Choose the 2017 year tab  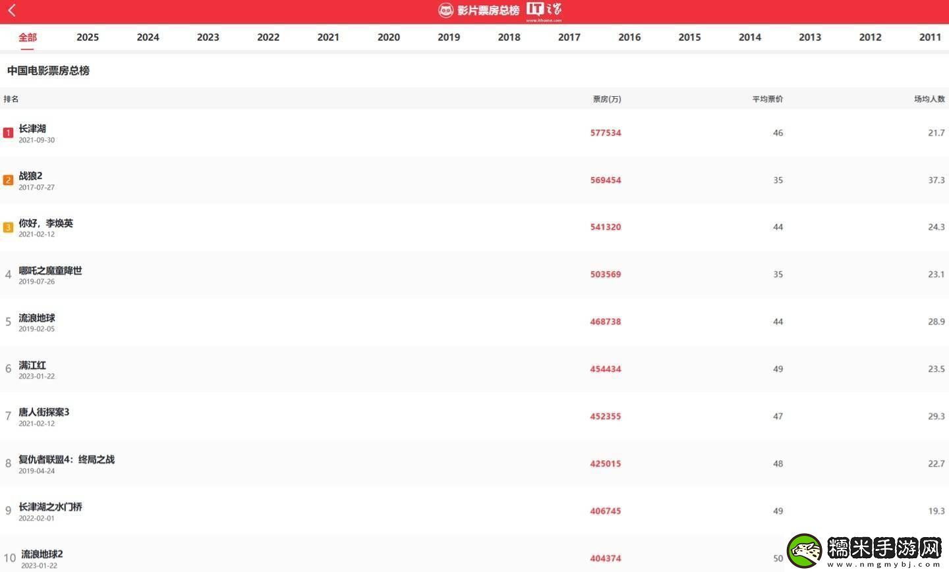[569, 38]
